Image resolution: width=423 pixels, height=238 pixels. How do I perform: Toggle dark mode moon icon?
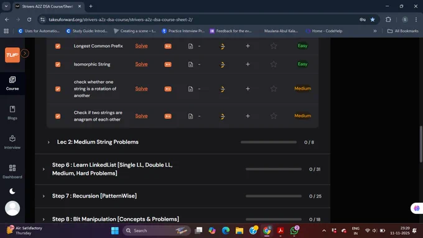pyautogui.click(x=12, y=192)
